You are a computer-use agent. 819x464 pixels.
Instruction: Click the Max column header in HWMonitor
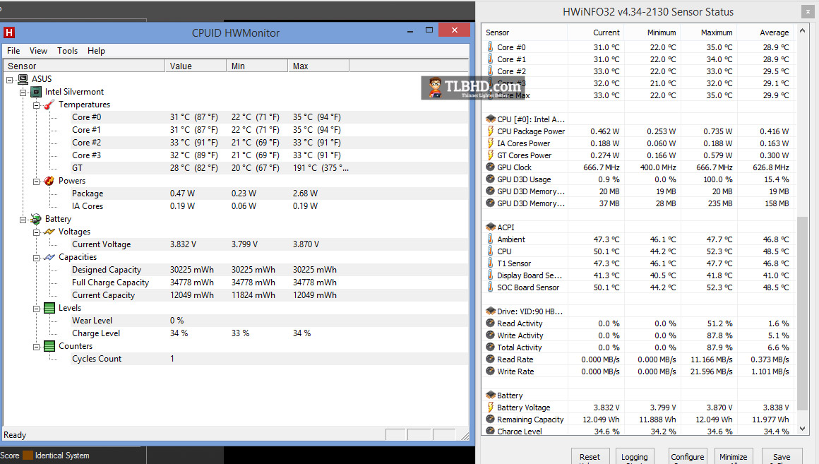point(318,66)
